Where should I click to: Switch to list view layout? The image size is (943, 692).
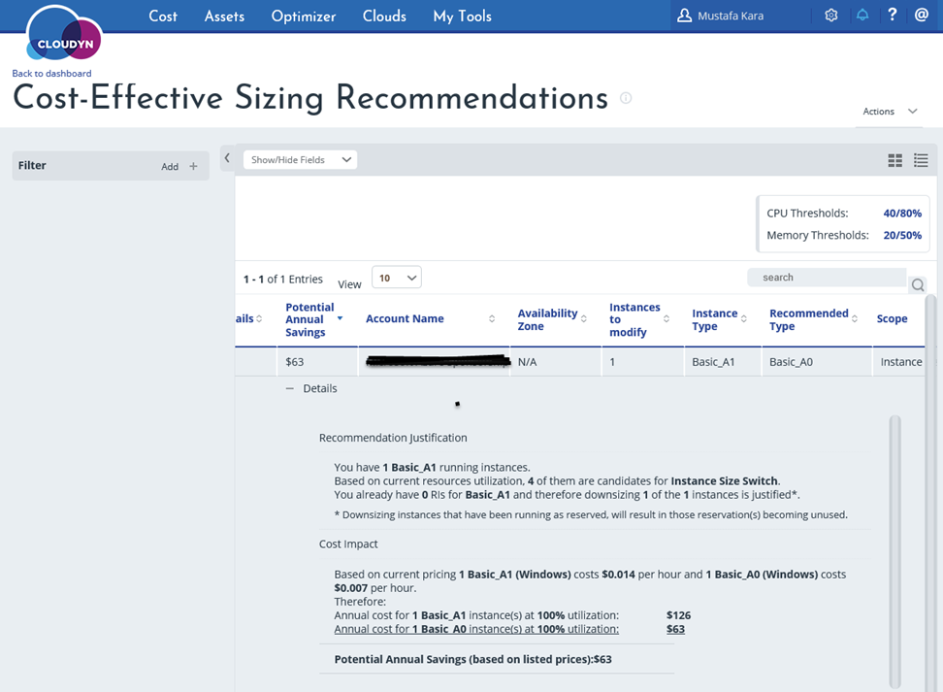pos(921,160)
